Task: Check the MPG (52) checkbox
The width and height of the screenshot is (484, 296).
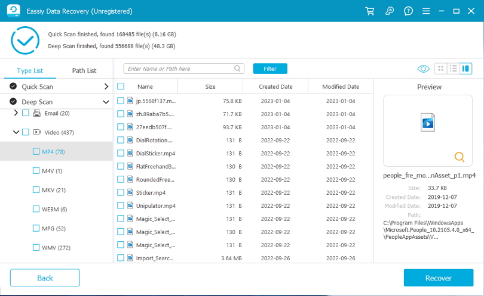Action: 36,228
